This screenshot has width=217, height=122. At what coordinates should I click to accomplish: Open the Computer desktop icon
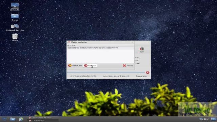(x=15, y=6)
